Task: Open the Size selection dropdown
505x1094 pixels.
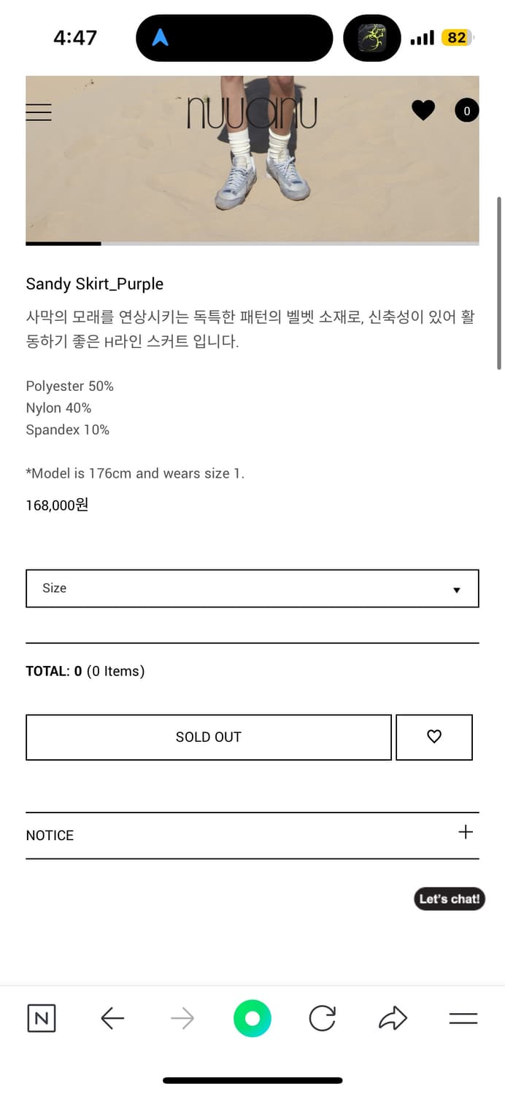Action: click(252, 589)
